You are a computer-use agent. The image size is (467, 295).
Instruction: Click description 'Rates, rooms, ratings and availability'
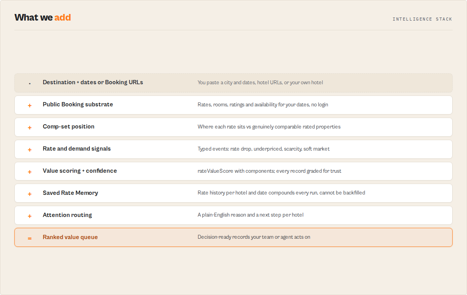click(x=263, y=105)
